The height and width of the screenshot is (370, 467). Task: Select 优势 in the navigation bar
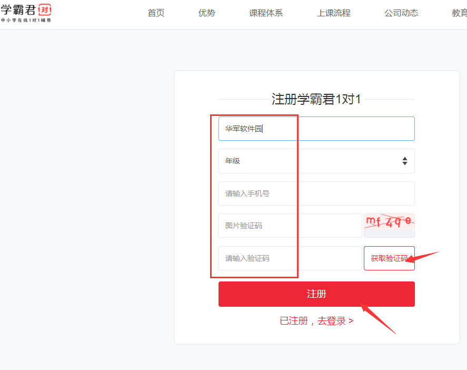tap(206, 13)
